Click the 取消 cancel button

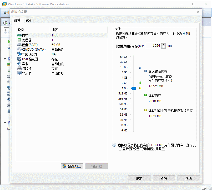pos(164,178)
